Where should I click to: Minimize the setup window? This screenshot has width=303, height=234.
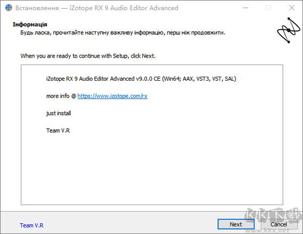[x=245, y=8]
